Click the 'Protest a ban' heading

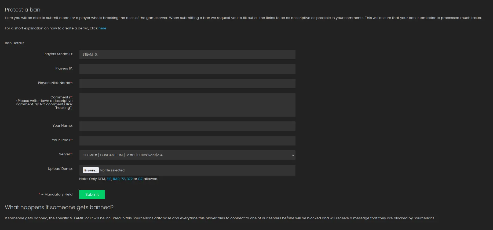[23, 10]
